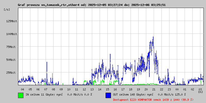Click the hour label '23' on the x-axis

point(169,89)
